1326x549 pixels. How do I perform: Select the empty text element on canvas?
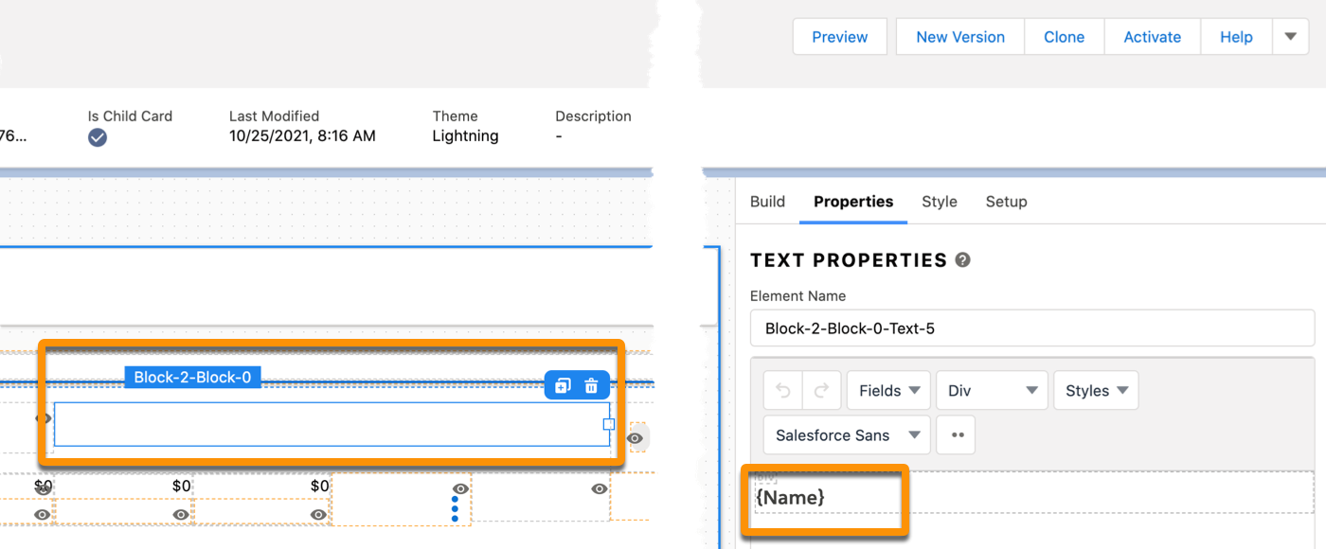(x=331, y=424)
